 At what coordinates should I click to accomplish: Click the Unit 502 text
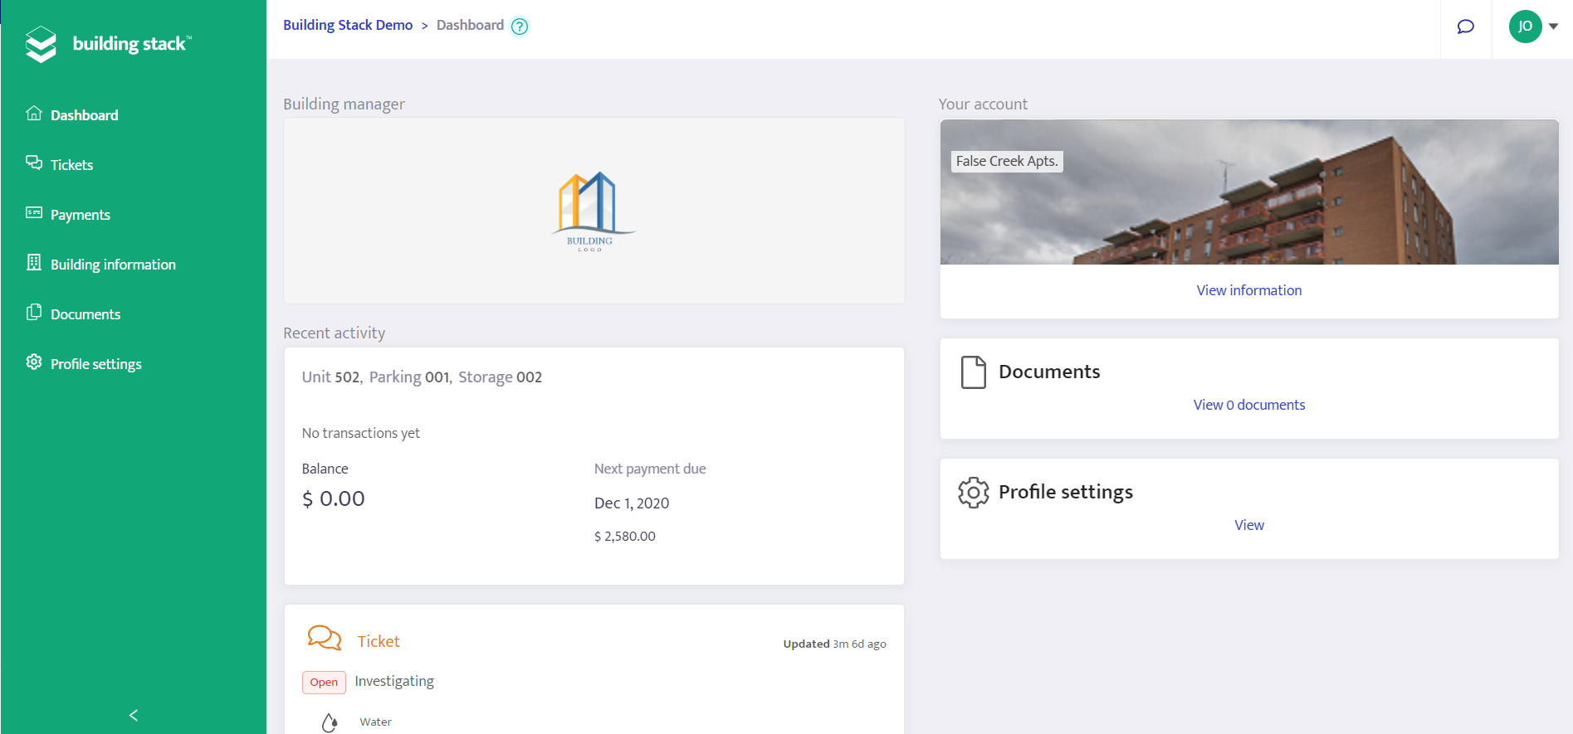(x=331, y=377)
